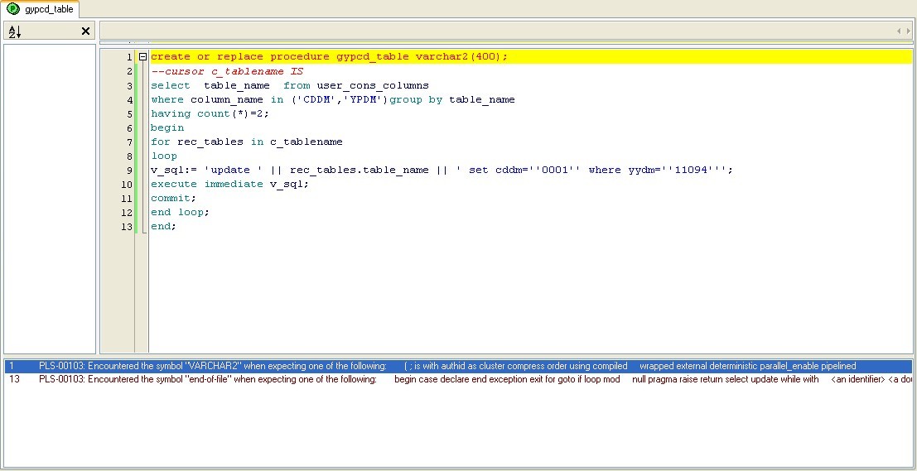Click 'user_cons_columns' in the select statement
This screenshot has width=917, height=471.
pyautogui.click(x=373, y=86)
